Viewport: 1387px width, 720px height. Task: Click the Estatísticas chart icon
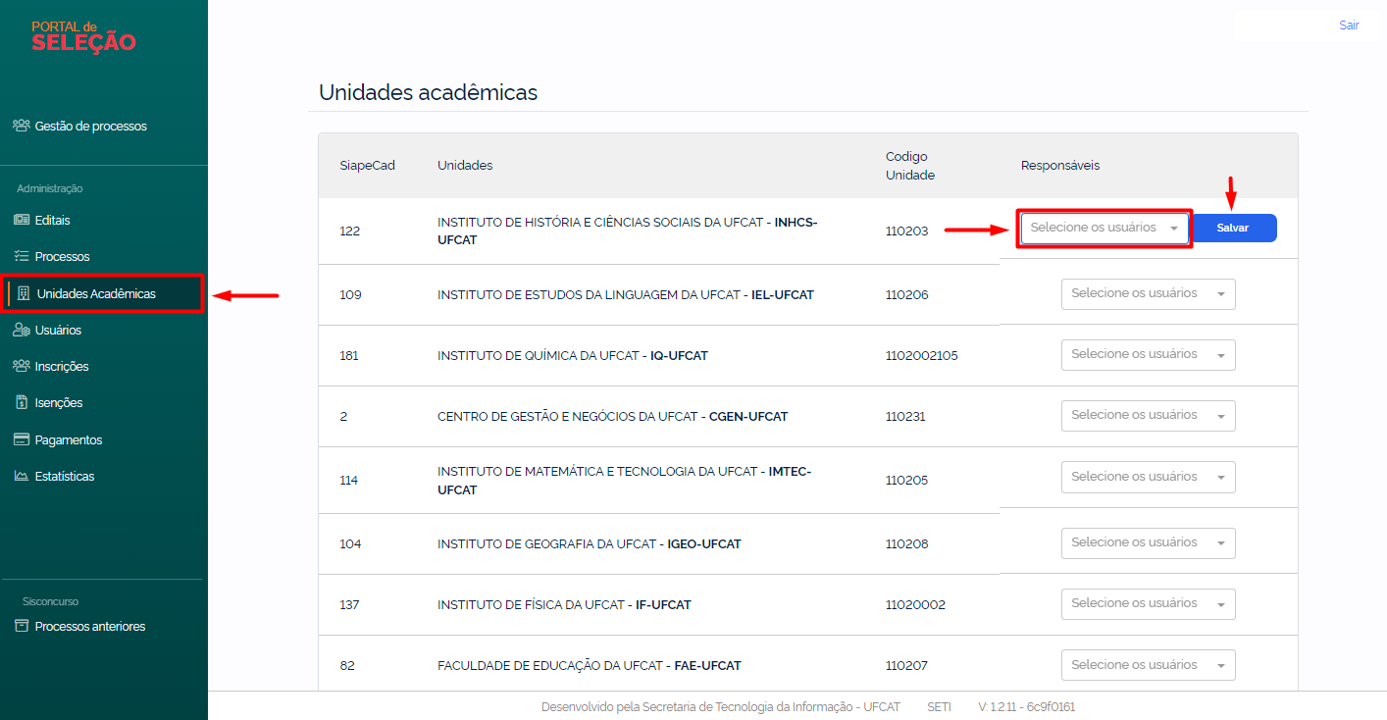pos(22,476)
